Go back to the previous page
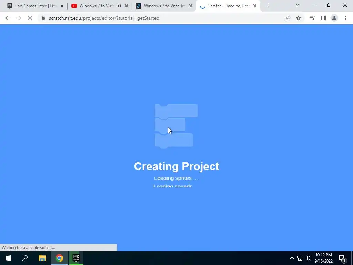 (8, 18)
